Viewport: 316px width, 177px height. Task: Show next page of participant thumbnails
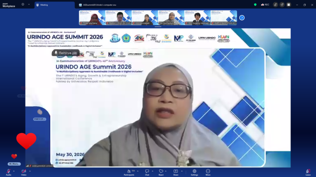[x=242, y=18]
